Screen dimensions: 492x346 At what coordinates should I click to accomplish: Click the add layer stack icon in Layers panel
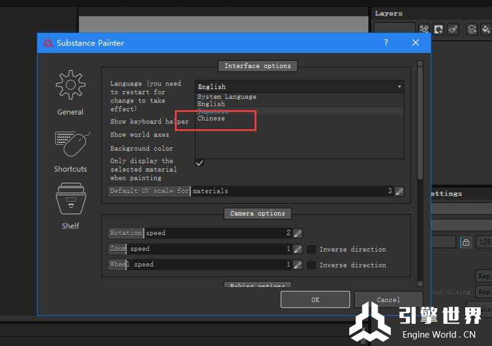[472, 29]
